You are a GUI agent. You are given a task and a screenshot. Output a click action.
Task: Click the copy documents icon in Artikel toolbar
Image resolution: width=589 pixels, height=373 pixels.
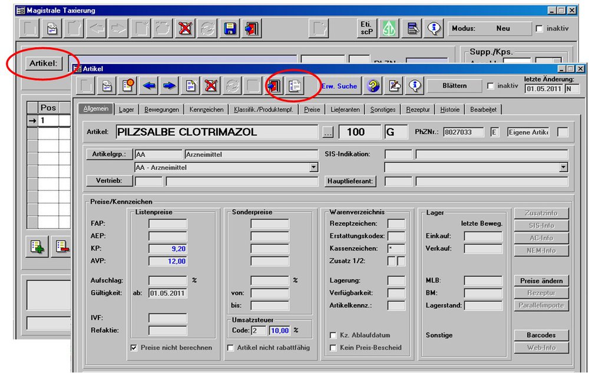tap(294, 86)
